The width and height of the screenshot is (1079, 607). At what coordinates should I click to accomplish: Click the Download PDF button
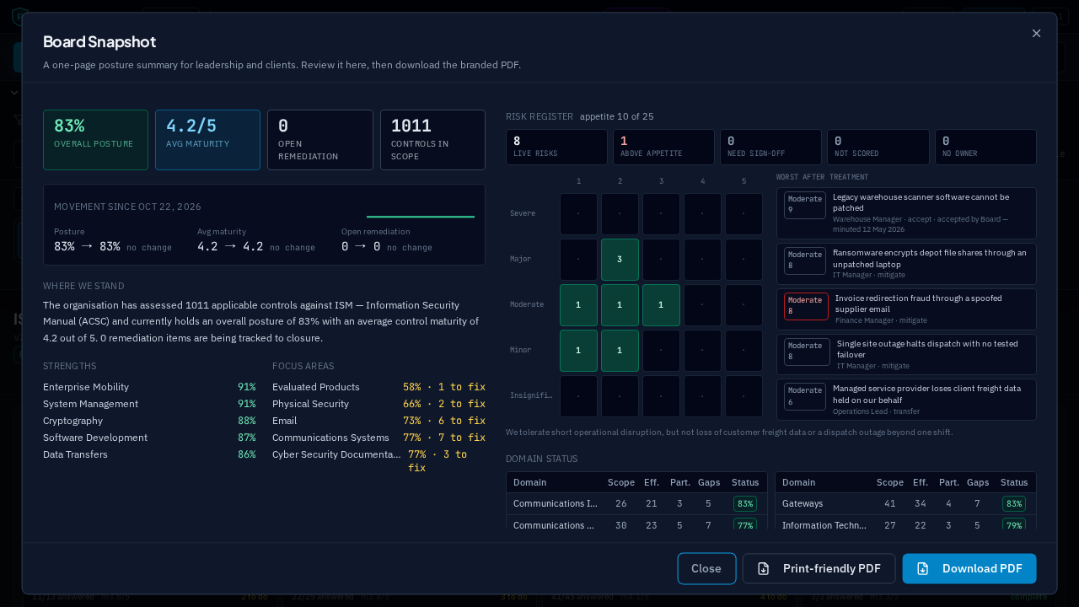(969, 568)
